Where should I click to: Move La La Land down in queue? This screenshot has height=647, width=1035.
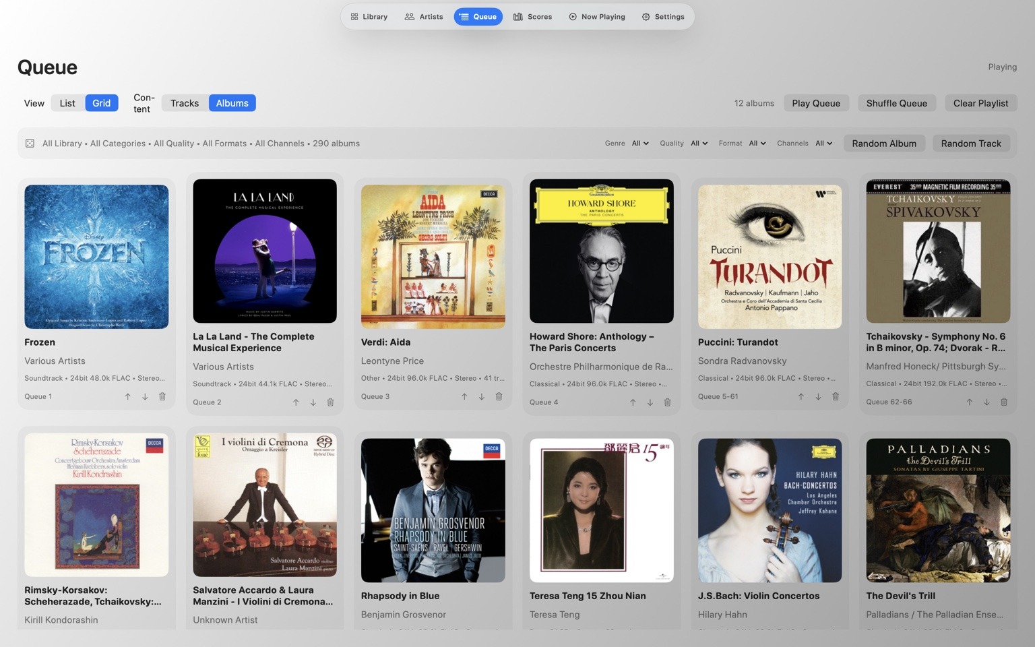point(313,402)
